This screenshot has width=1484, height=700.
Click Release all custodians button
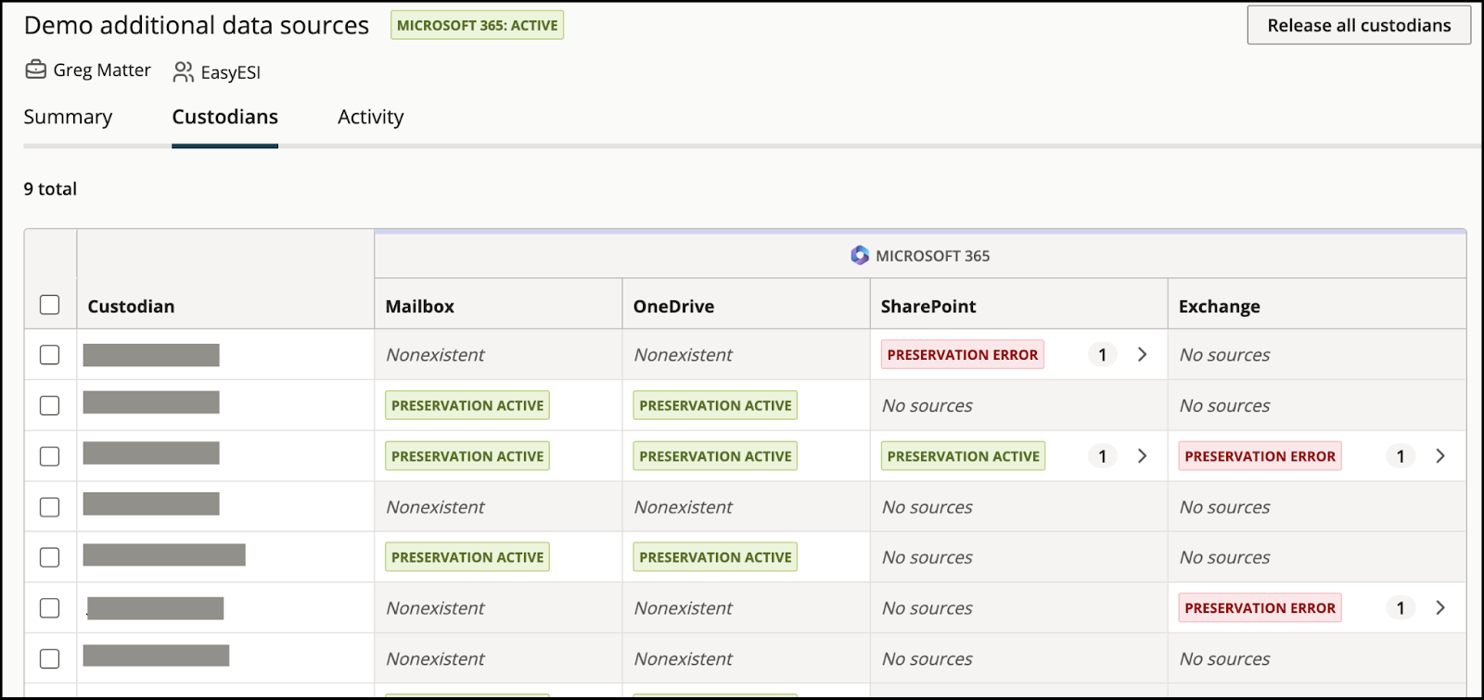tap(1359, 25)
